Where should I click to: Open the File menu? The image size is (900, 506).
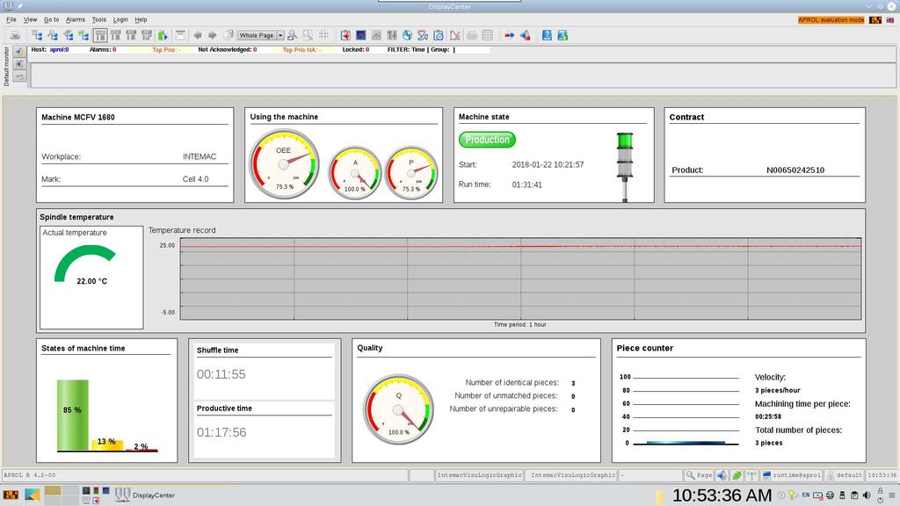pos(11,19)
